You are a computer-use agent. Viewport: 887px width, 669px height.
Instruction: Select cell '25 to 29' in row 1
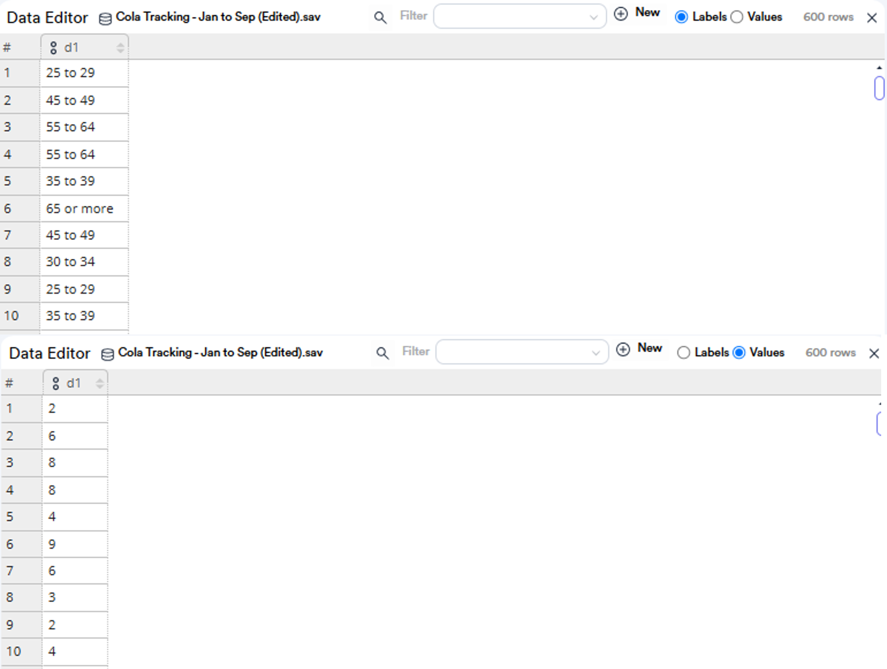click(x=84, y=73)
